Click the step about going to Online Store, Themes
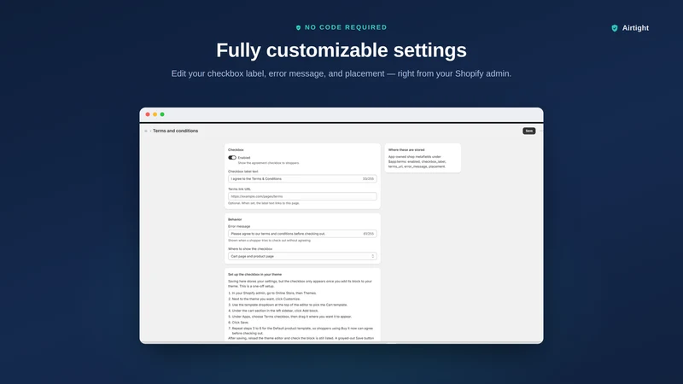 (x=274, y=293)
